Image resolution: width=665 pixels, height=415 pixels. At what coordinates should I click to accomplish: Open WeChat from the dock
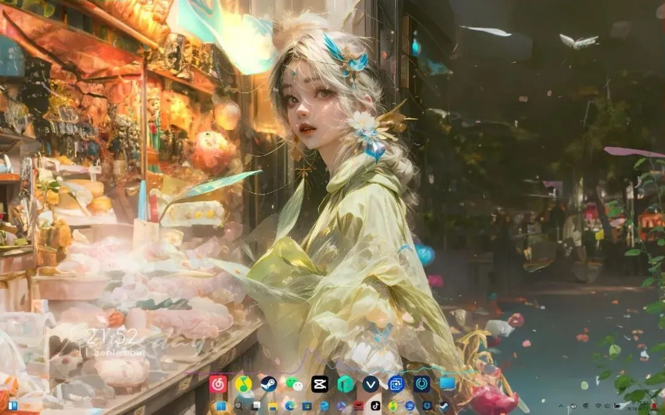coord(294,384)
